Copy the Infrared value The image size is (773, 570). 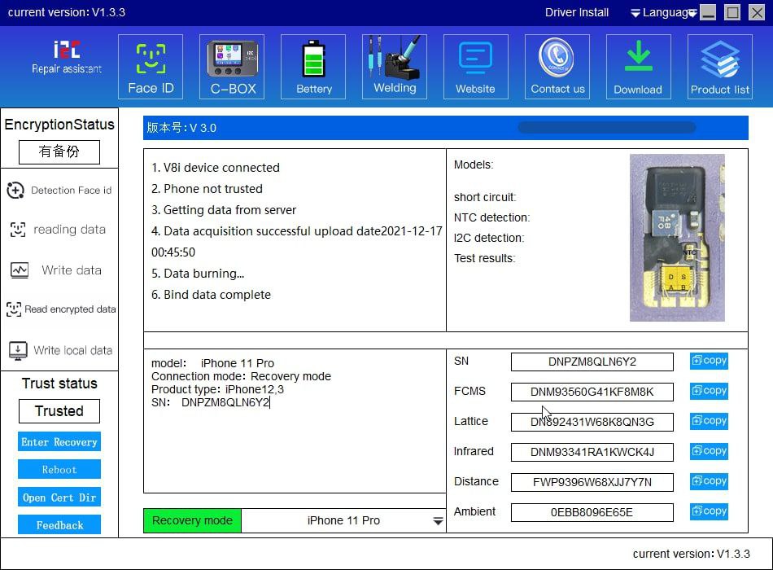coord(709,451)
